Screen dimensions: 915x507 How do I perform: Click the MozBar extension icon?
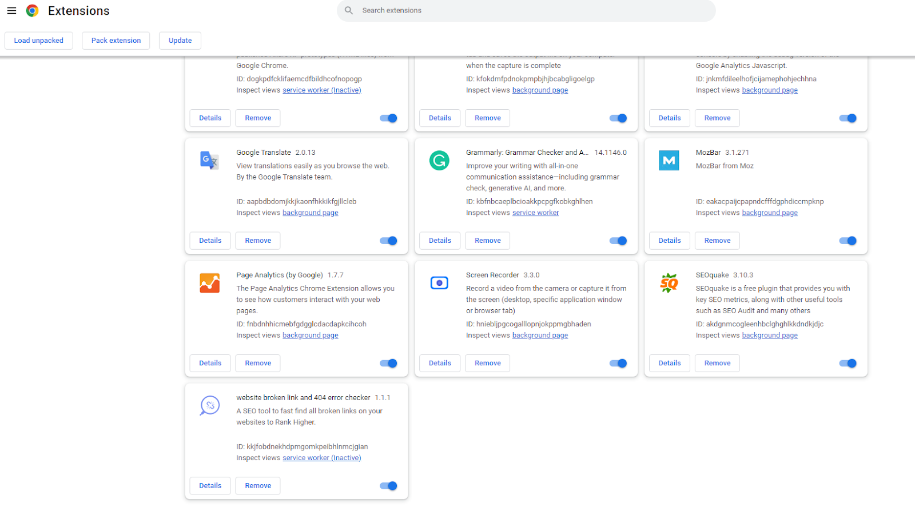point(669,161)
